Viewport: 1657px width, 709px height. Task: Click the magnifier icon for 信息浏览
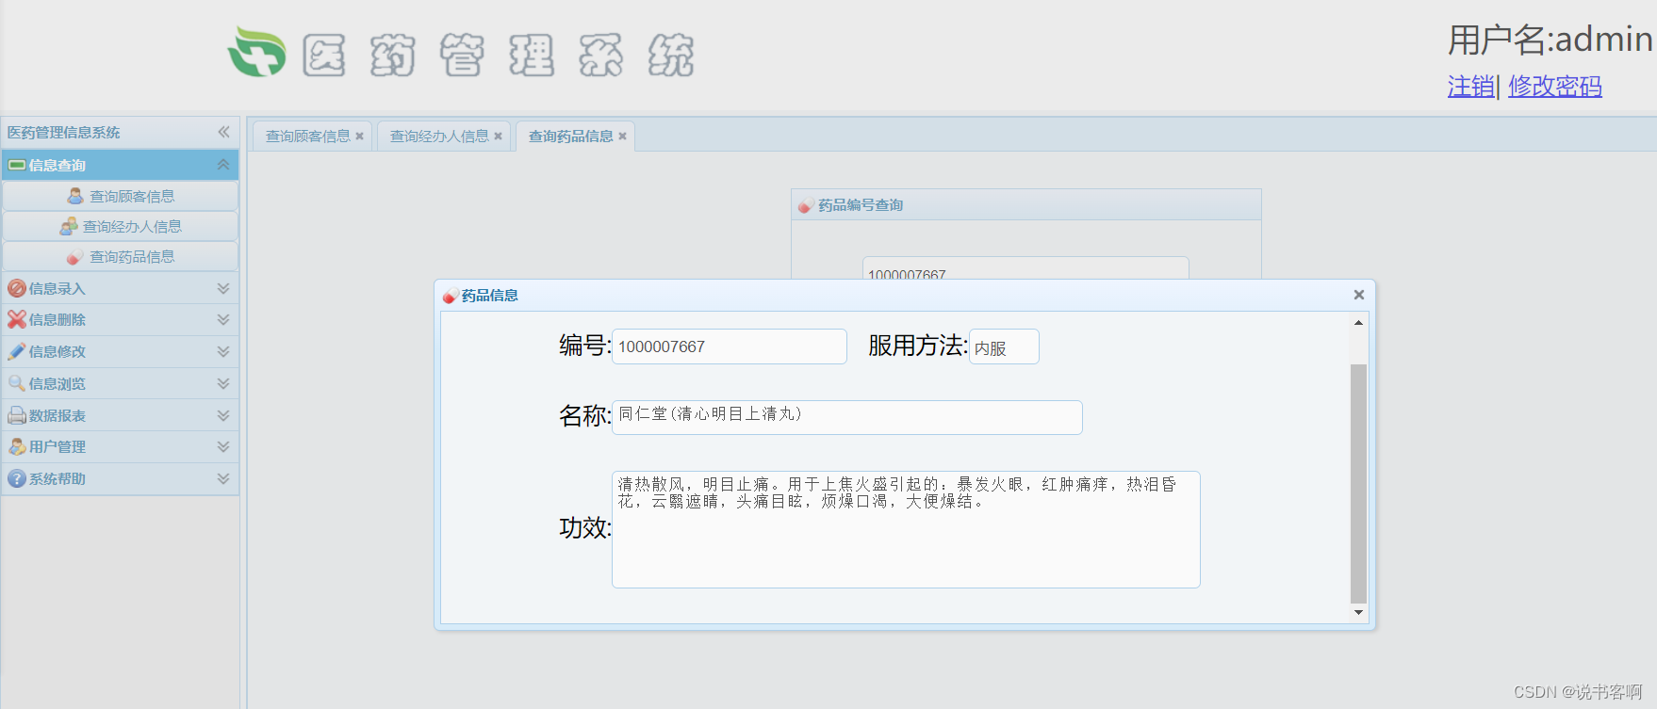[17, 383]
